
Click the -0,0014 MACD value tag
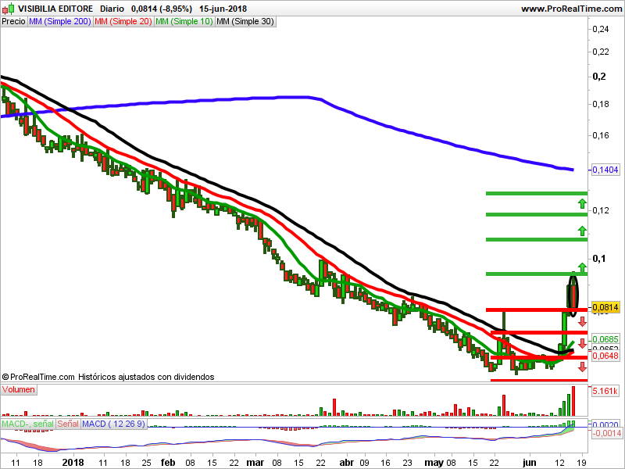(x=607, y=434)
